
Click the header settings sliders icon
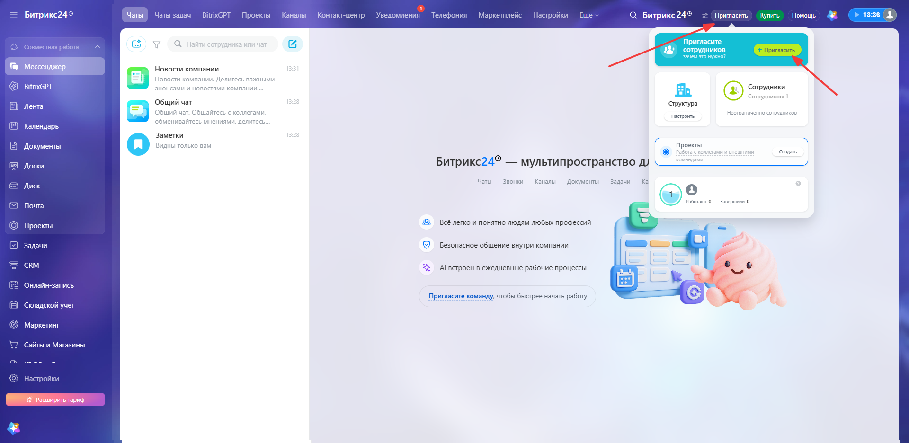(x=705, y=16)
